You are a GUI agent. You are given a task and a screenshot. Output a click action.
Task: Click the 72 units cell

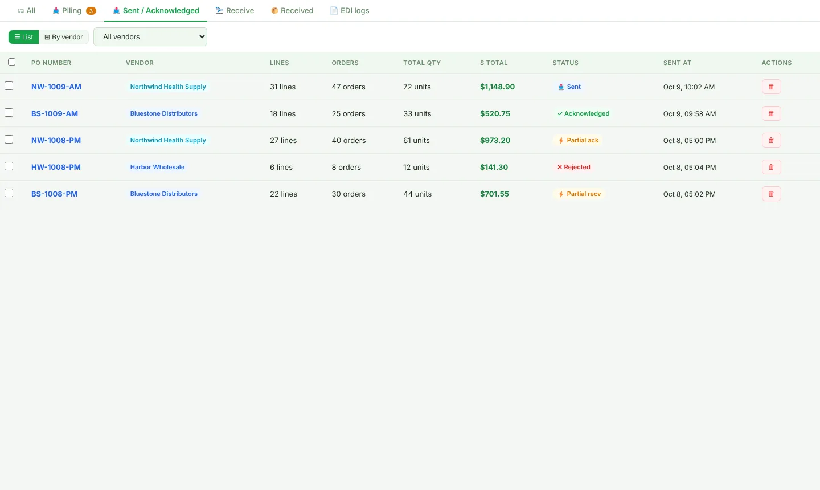pyautogui.click(x=417, y=87)
